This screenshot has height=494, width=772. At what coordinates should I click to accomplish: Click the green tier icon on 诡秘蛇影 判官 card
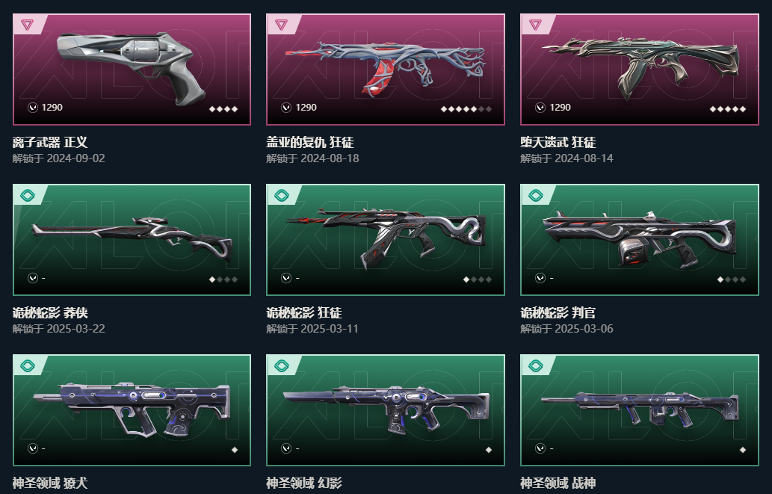tap(536, 196)
